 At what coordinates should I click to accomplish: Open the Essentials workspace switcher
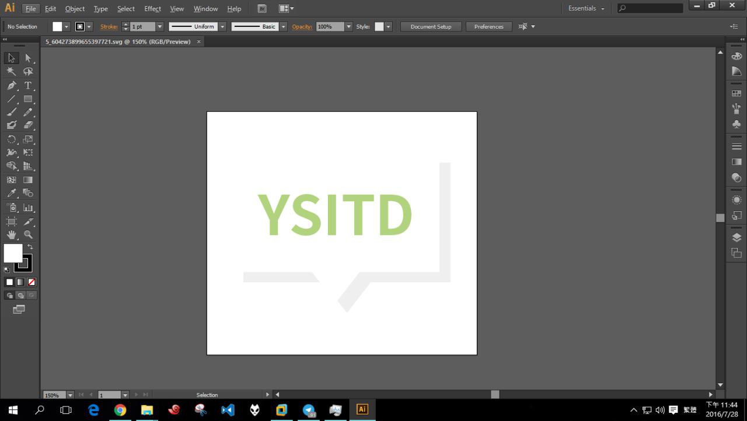click(x=586, y=8)
